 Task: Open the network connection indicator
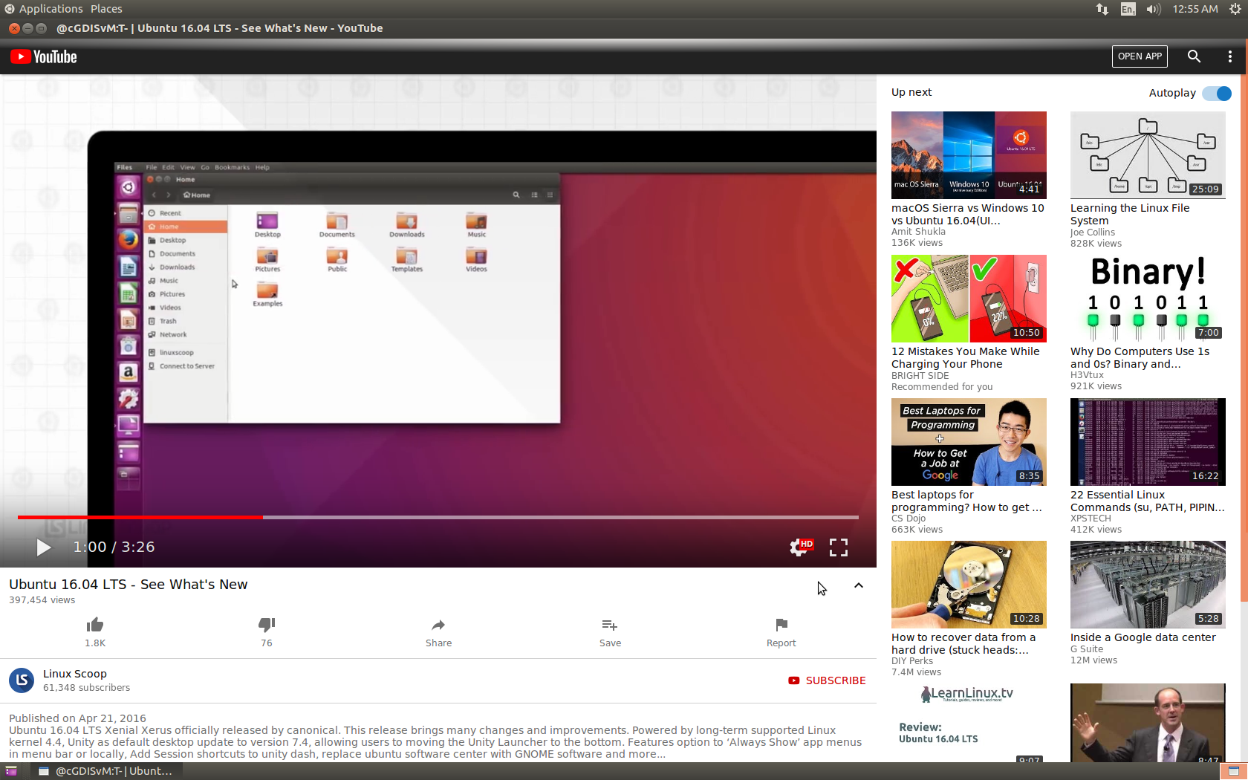tap(1102, 9)
